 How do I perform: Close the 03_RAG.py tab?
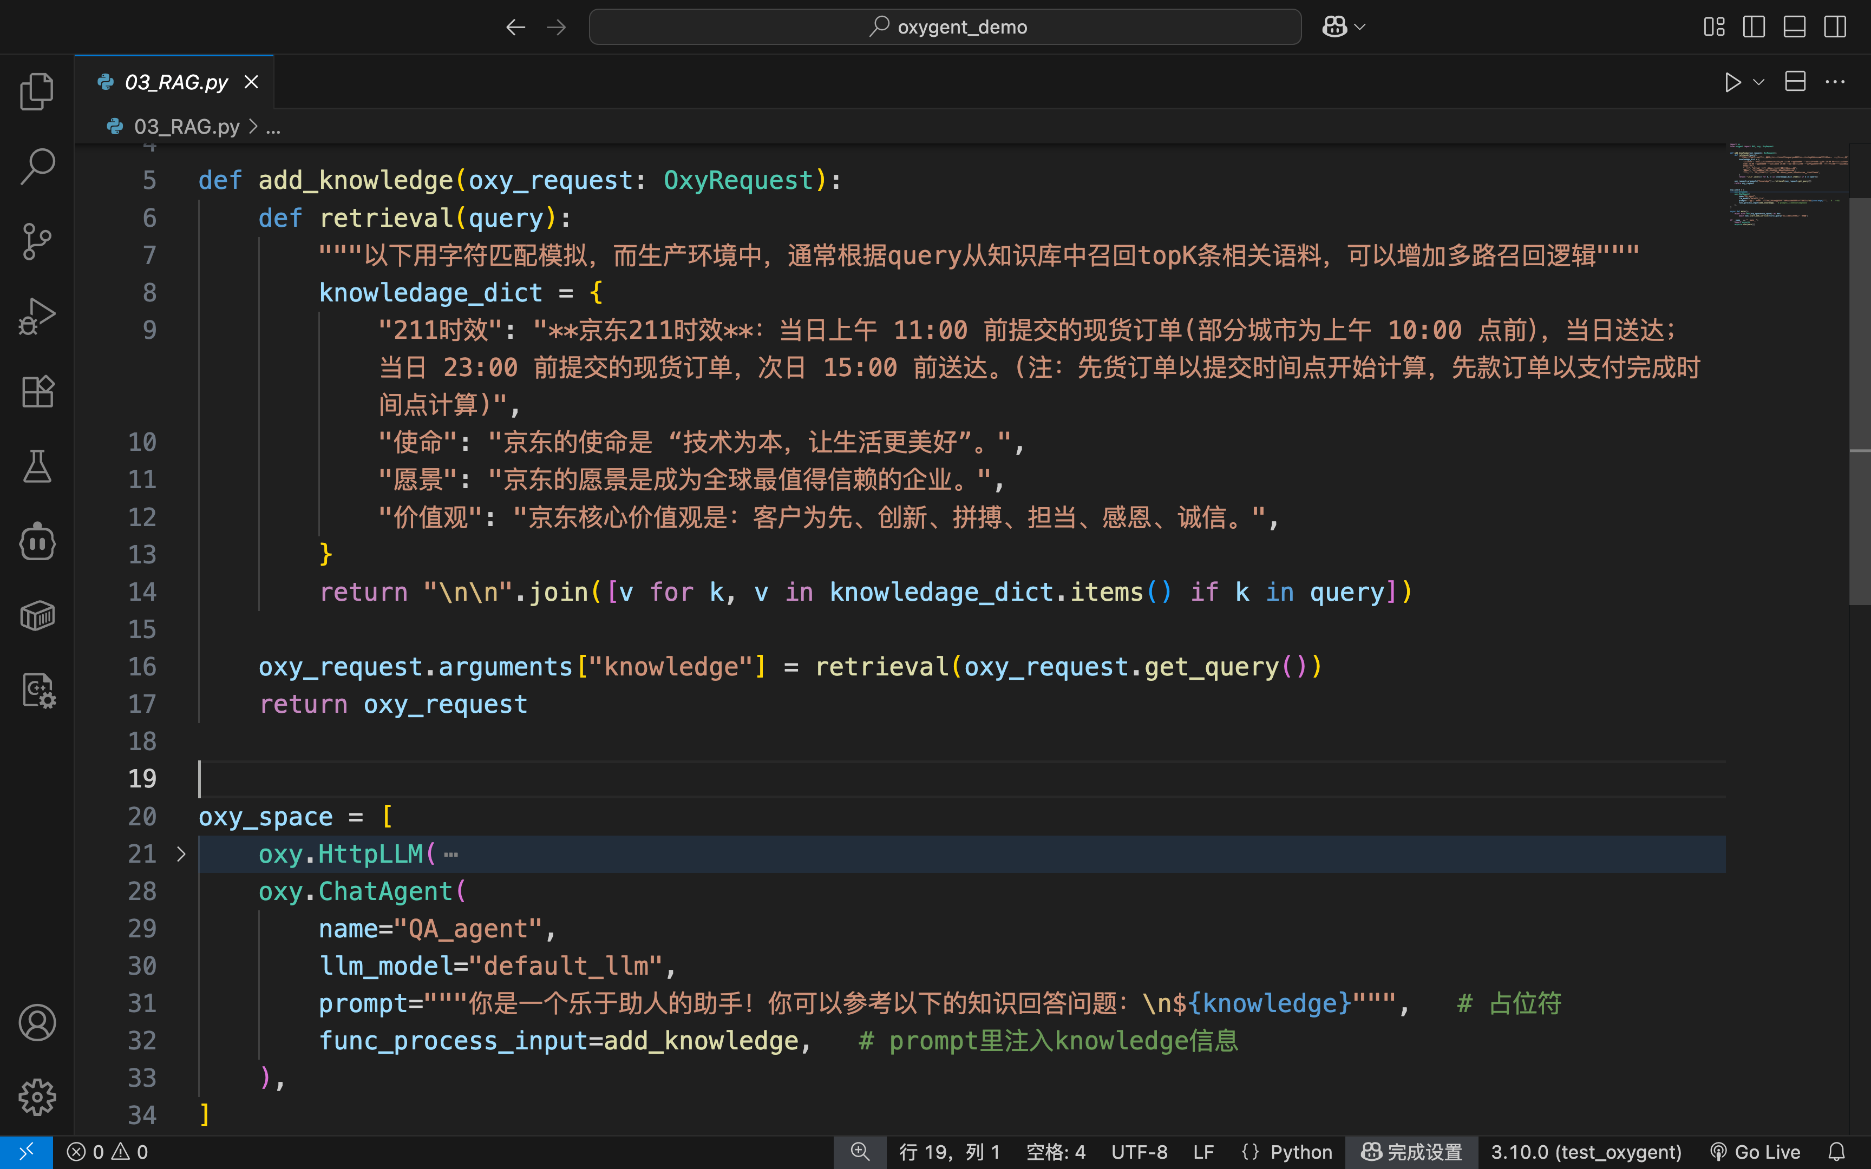[251, 82]
